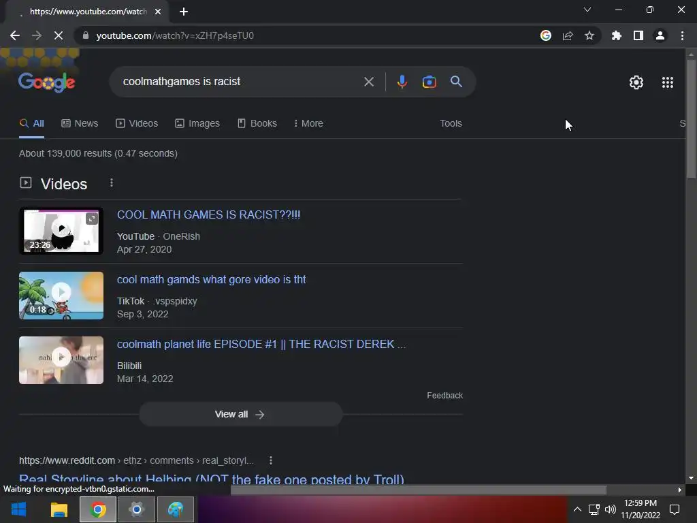Open the Videos section three-dot options

[112, 183]
